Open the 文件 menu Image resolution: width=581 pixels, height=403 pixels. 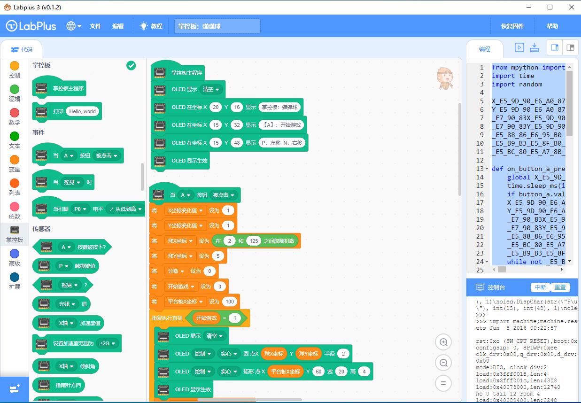pyautogui.click(x=95, y=26)
